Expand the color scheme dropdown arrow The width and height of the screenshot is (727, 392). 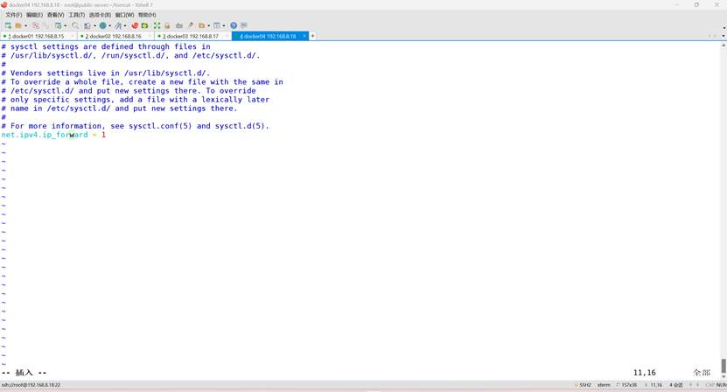(x=94, y=25)
